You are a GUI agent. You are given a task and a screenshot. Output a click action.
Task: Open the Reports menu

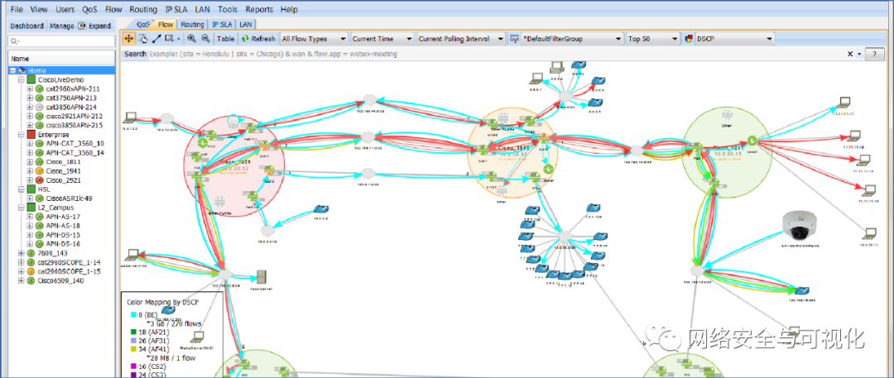pyautogui.click(x=259, y=10)
